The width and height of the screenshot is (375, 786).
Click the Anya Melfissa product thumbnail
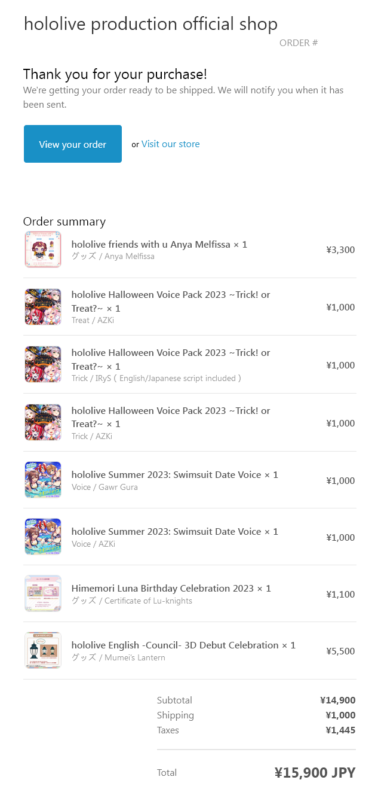(x=43, y=249)
